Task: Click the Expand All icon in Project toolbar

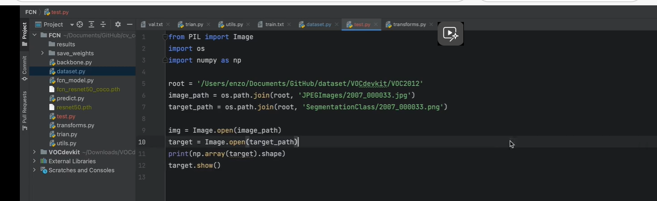Action: [x=92, y=25]
